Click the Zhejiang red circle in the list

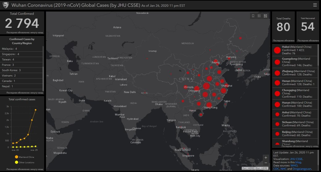point(277,73)
